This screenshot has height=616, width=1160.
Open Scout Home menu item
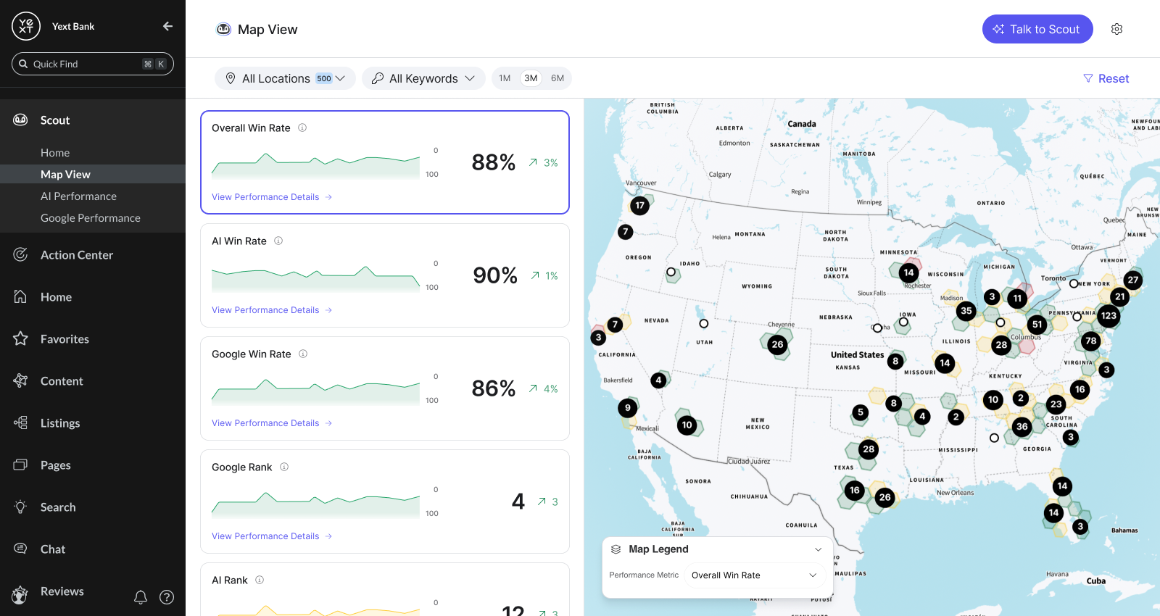pyautogui.click(x=55, y=153)
